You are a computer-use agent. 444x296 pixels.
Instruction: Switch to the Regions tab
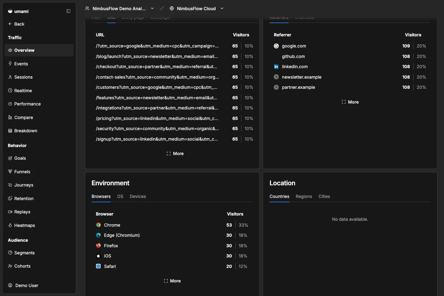pos(304,196)
